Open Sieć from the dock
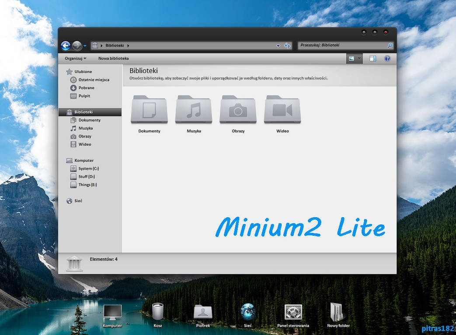The width and height of the screenshot is (456, 335). point(248,311)
